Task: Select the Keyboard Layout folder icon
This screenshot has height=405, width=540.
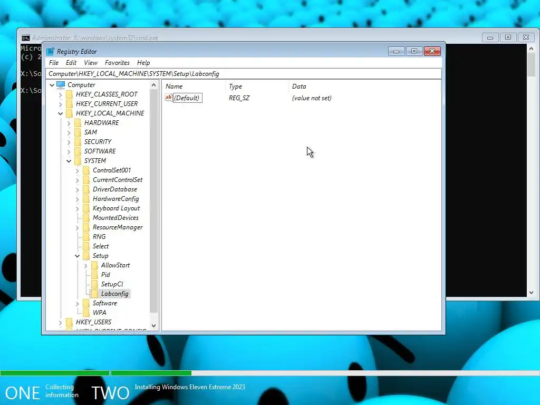Action: [x=86, y=208]
